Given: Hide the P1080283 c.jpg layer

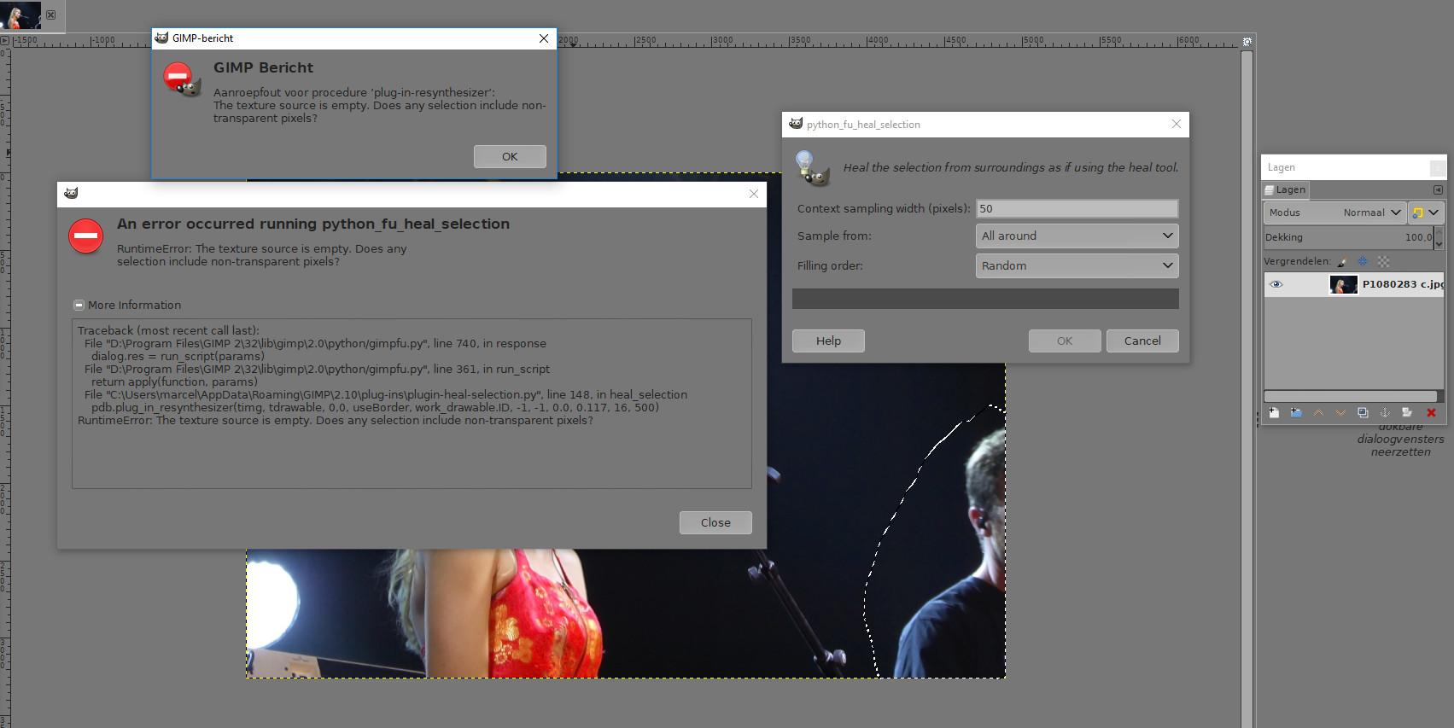Looking at the screenshot, I should click(1276, 284).
